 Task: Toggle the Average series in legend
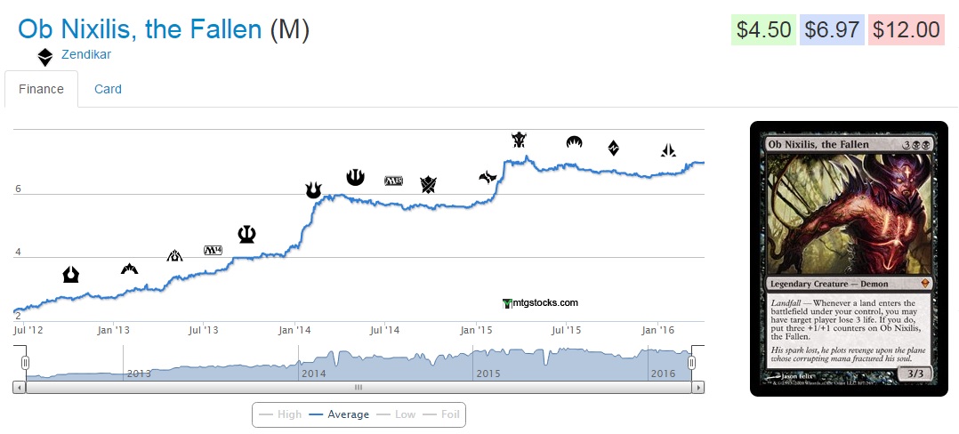pos(339,414)
